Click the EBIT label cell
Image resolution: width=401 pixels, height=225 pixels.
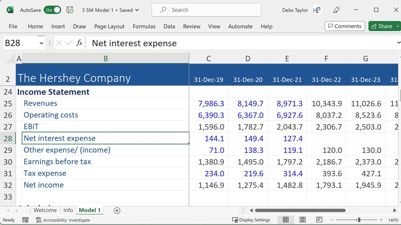106,127
